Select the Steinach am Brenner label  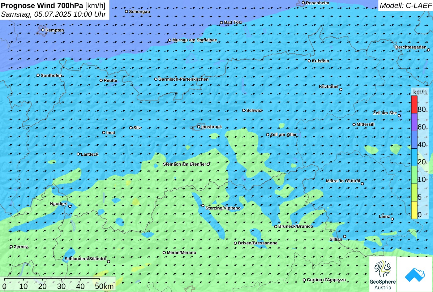click(x=184, y=164)
